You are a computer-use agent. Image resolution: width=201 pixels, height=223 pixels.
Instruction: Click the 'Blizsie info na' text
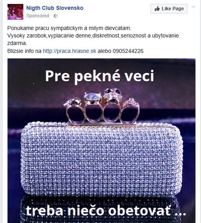click(24, 51)
